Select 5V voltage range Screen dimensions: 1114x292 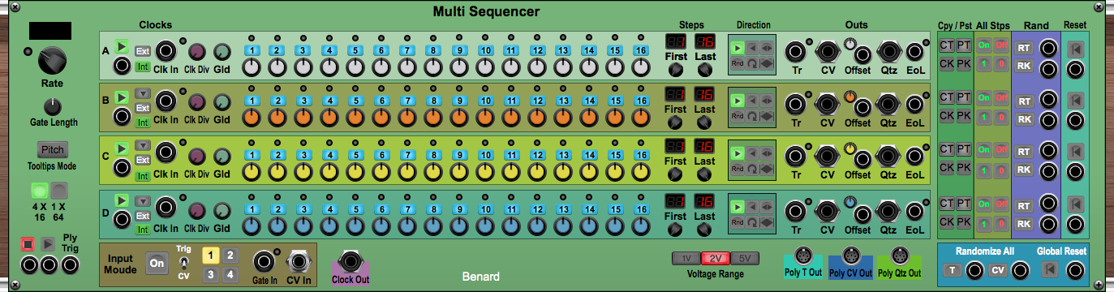pyautogui.click(x=746, y=259)
